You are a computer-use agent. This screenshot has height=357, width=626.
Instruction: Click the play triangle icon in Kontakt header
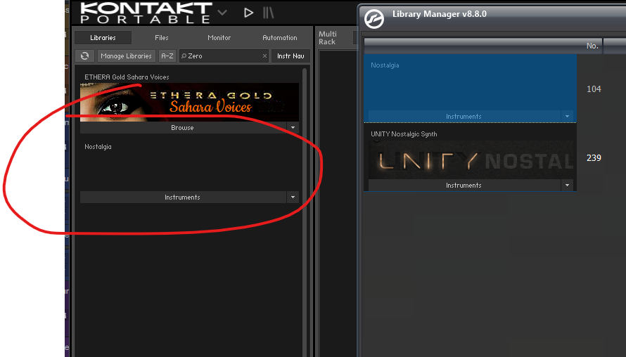[x=248, y=13]
